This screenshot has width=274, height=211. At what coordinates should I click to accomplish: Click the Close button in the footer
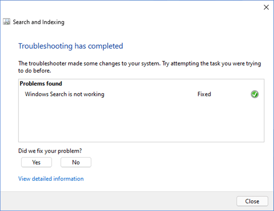point(252,201)
